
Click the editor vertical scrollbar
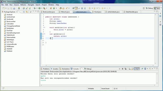[x=155, y=39]
